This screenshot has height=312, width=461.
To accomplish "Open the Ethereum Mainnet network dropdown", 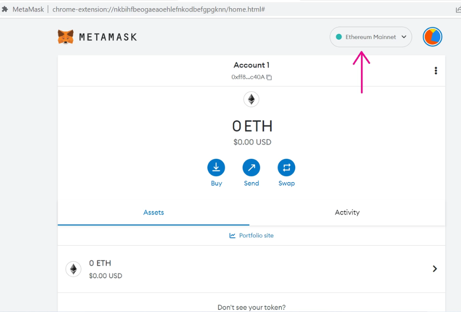I will pos(371,36).
